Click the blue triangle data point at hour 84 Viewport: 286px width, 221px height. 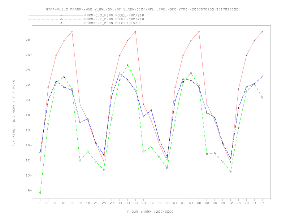(x=262, y=77)
